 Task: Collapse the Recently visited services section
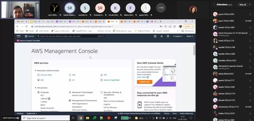click(36, 71)
